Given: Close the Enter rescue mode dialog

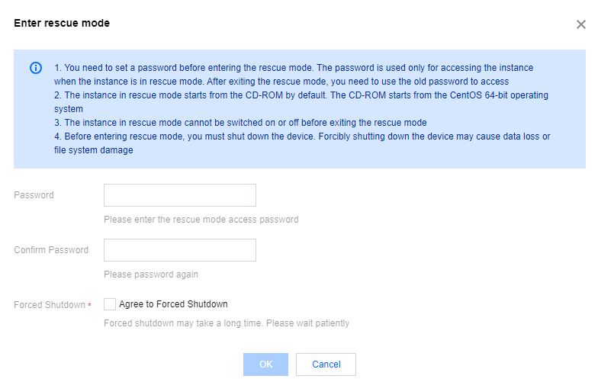Looking at the screenshot, I should (581, 24).
